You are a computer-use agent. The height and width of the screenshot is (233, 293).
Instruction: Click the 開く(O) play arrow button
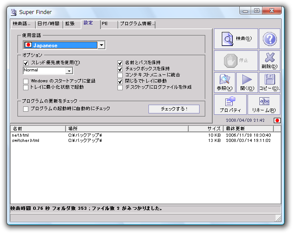point(247,82)
